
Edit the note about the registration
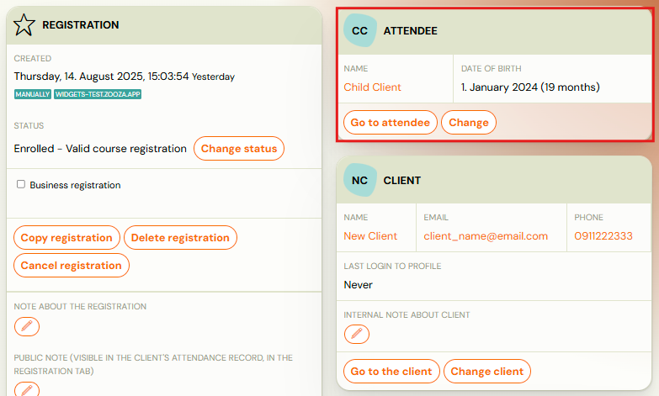pos(27,327)
